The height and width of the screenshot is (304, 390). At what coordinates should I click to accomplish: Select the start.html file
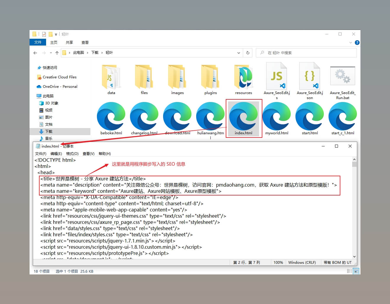pyautogui.click(x=310, y=118)
